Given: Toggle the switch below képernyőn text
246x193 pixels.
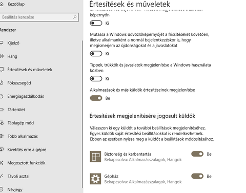Looking at the screenshot, I should click(96, 23).
